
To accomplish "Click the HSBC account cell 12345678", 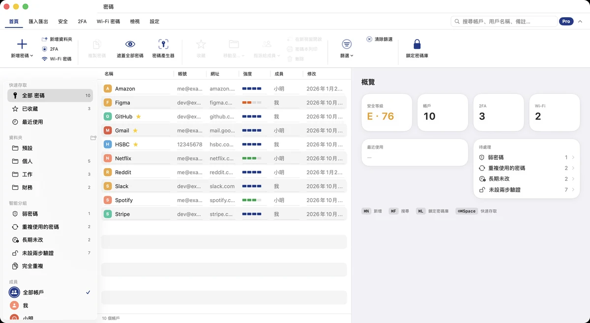I will pyautogui.click(x=190, y=145).
